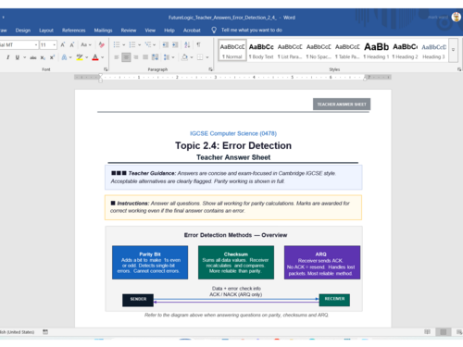
Task: Open the Acrobat tab
Action: pos(192,31)
